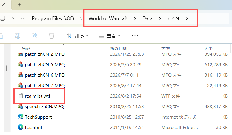Expand the chevron after the PC icon
Image resolution: width=232 pixels, height=135 pixels.
click(13, 18)
